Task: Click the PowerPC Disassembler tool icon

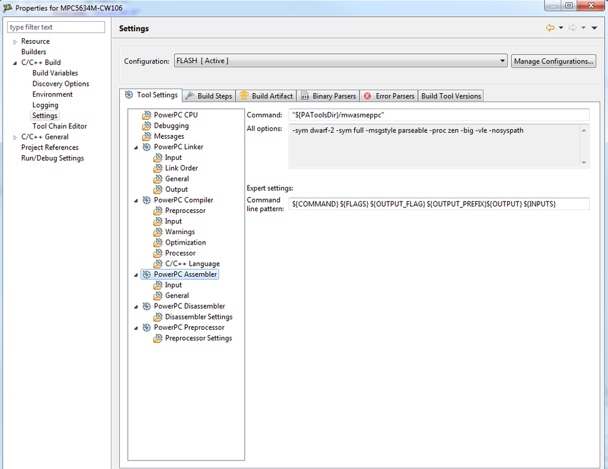Action: (147, 306)
